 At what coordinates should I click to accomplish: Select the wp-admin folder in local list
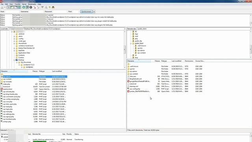tap(33, 77)
